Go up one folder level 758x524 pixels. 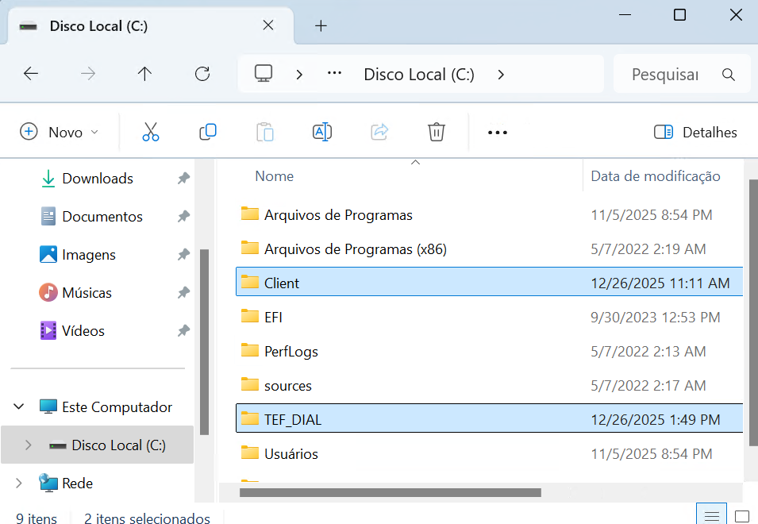click(x=144, y=74)
